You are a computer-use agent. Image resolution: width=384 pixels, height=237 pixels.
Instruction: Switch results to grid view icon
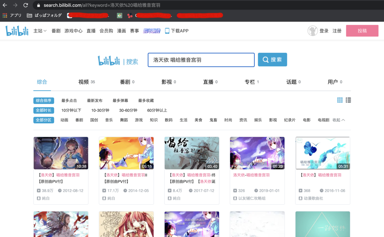pos(340,100)
